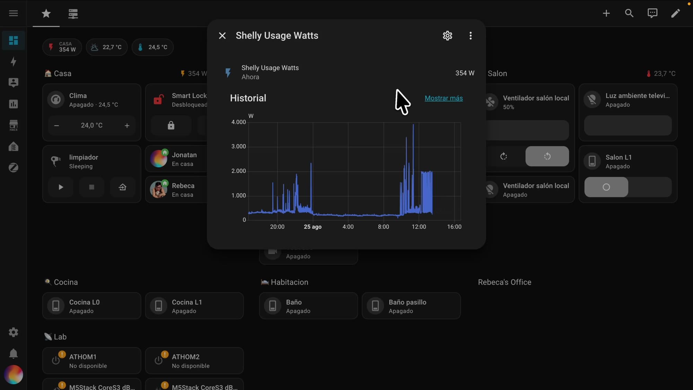The width and height of the screenshot is (693, 390).
Task: Click the red Smart Lock unlocked icon
Action: pyautogui.click(x=158, y=100)
